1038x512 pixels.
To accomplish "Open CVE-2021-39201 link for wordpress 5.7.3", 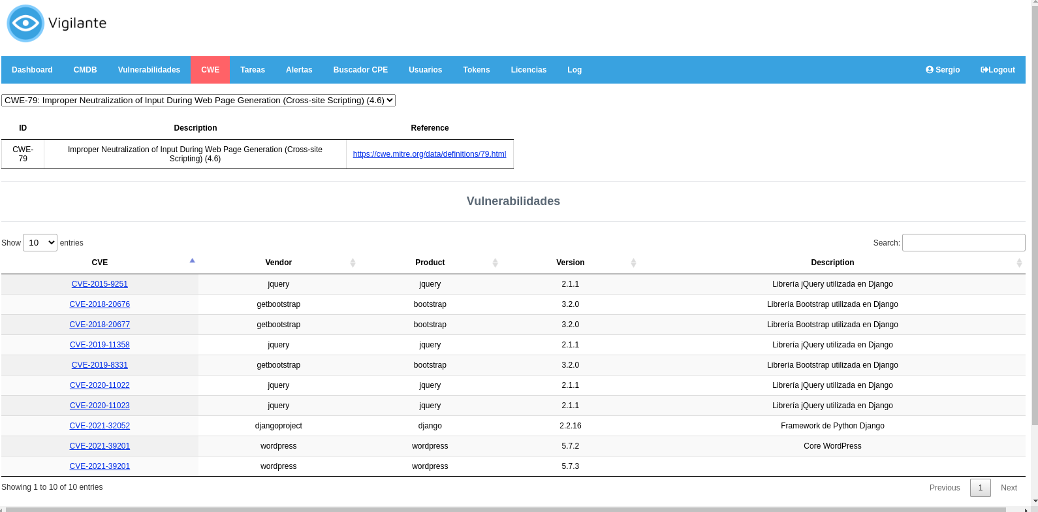I will 100,466.
